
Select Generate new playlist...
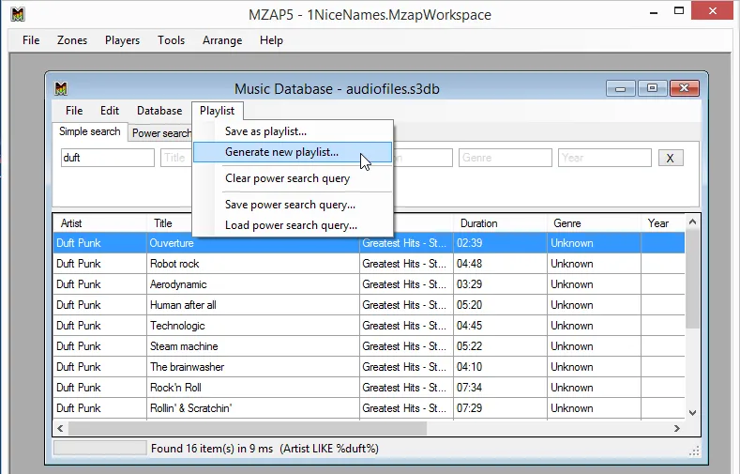pos(293,152)
